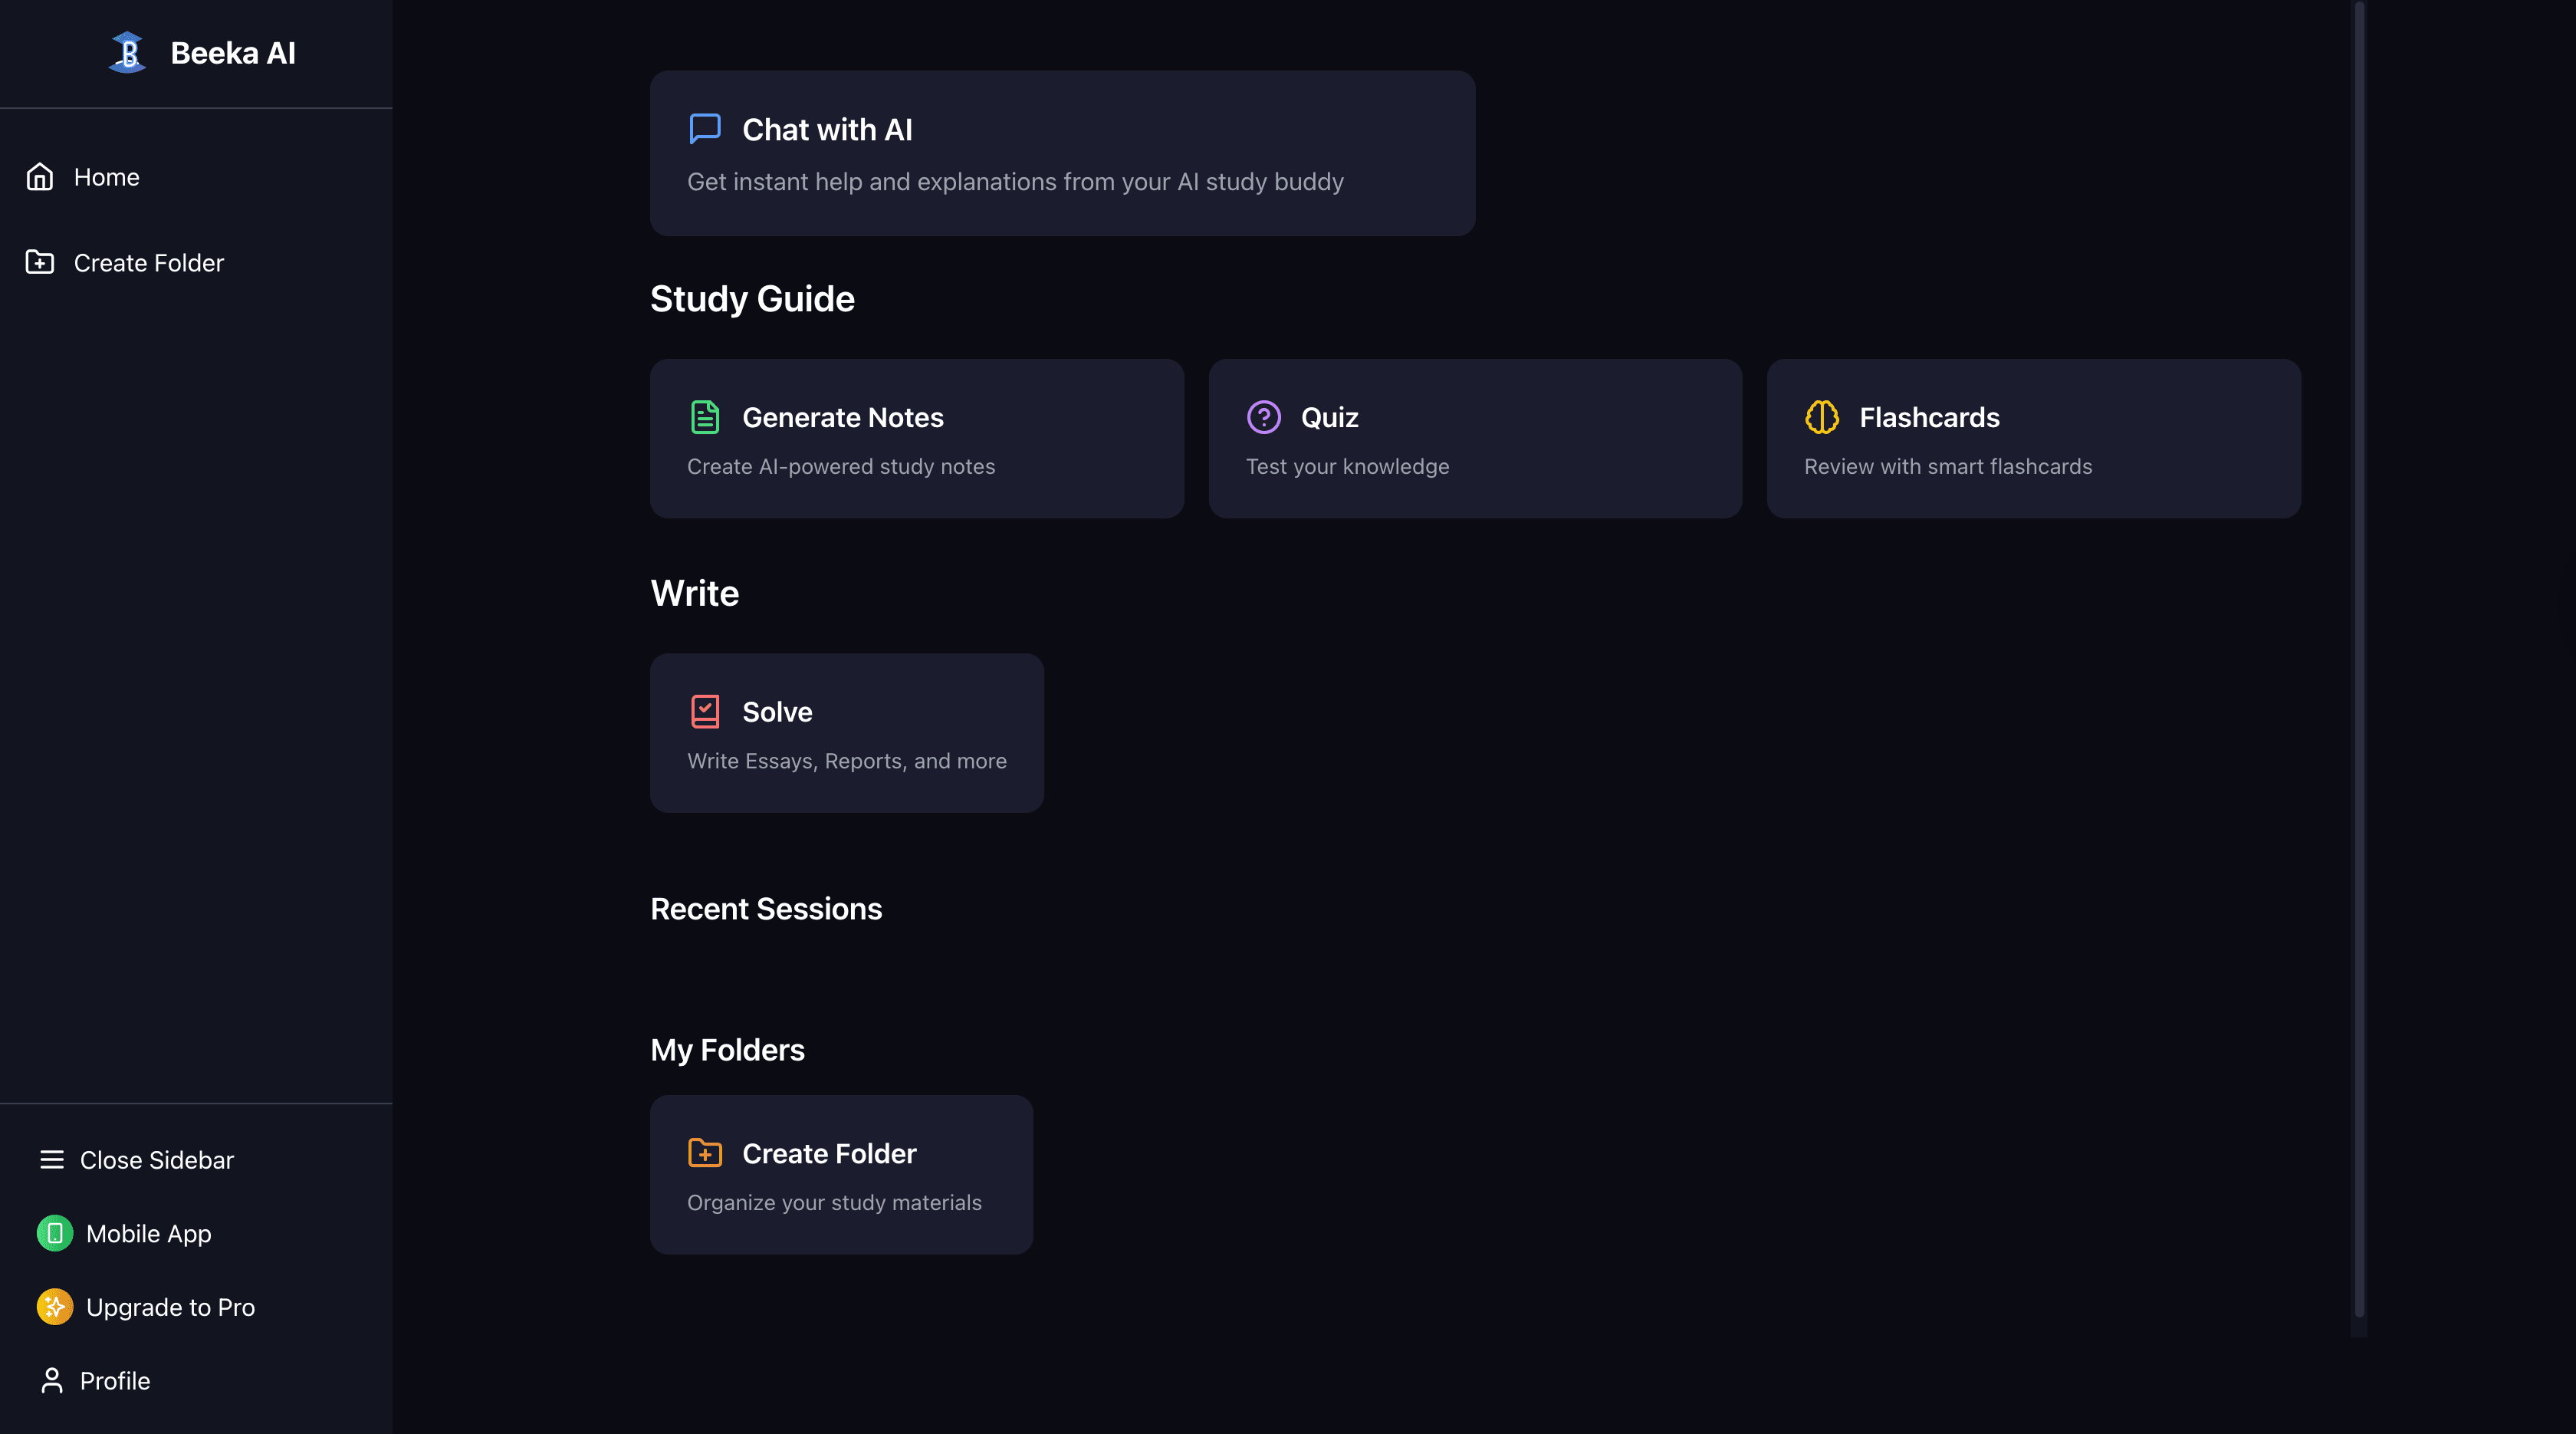Click the Chat with AI speech bubble icon
Image resolution: width=2576 pixels, height=1434 pixels.
pos(705,129)
